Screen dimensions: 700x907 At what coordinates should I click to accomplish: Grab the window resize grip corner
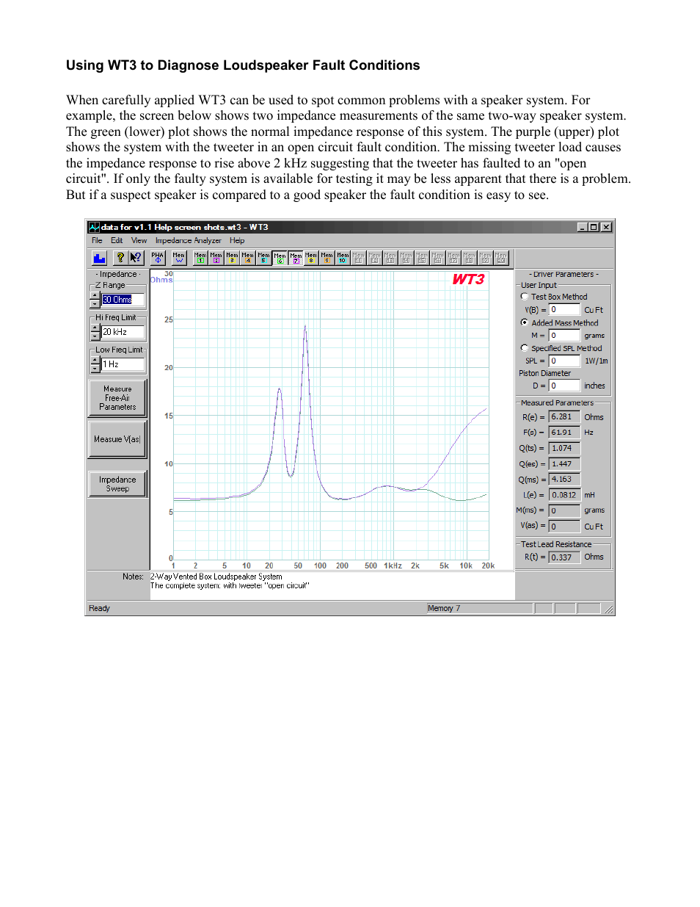[x=609, y=609]
